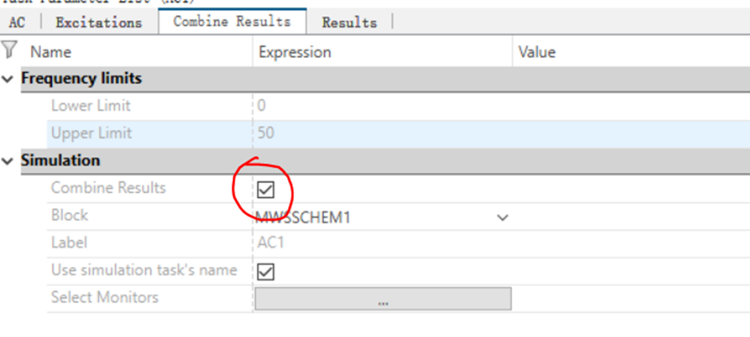The height and width of the screenshot is (337, 750).
Task: Open the Excitations tab
Action: pos(99,22)
